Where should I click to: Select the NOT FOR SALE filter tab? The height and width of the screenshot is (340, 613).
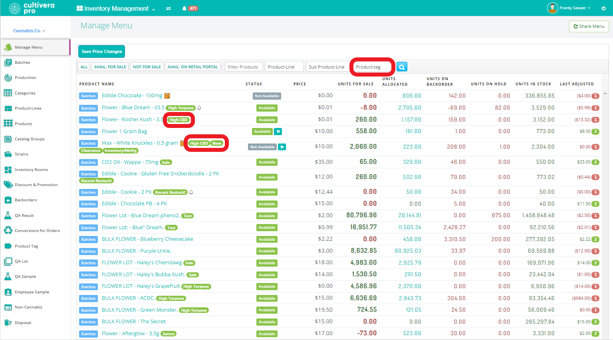[x=147, y=67]
